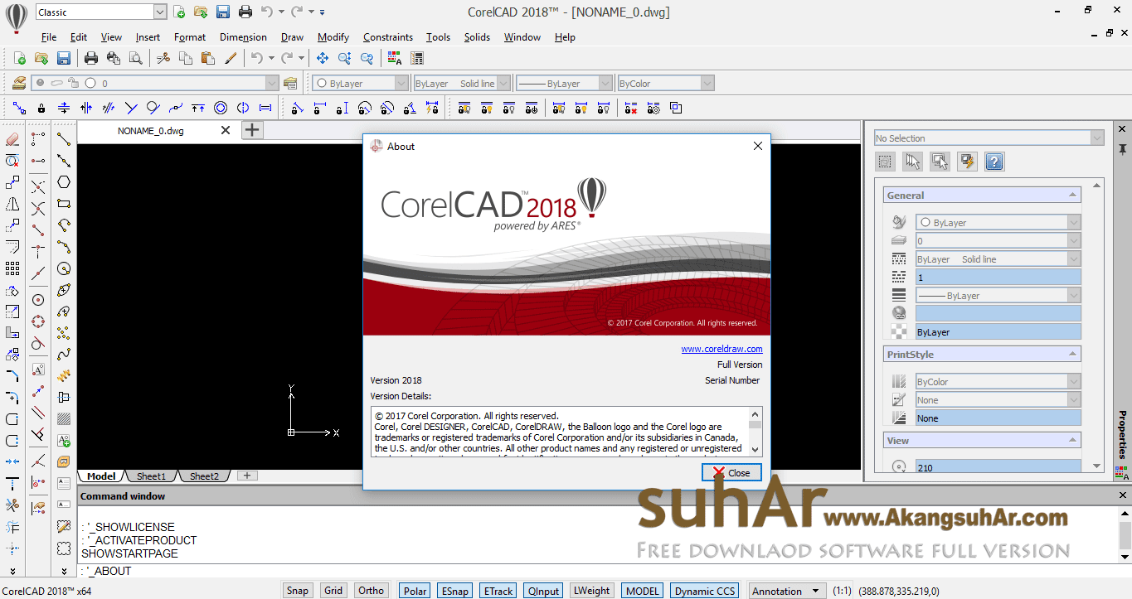Open the ByColor print style dropdown in toolbar

click(707, 83)
